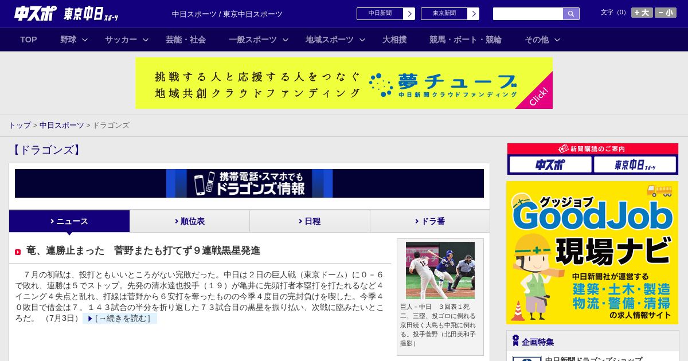
Task: Expand the 野球 dropdown chevron
Action: click(x=85, y=40)
